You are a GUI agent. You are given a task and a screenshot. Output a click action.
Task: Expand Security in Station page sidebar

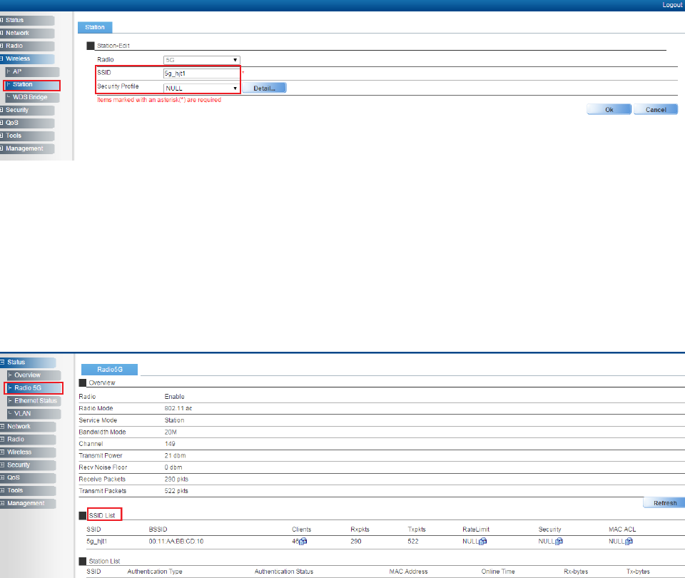[x=27, y=110]
